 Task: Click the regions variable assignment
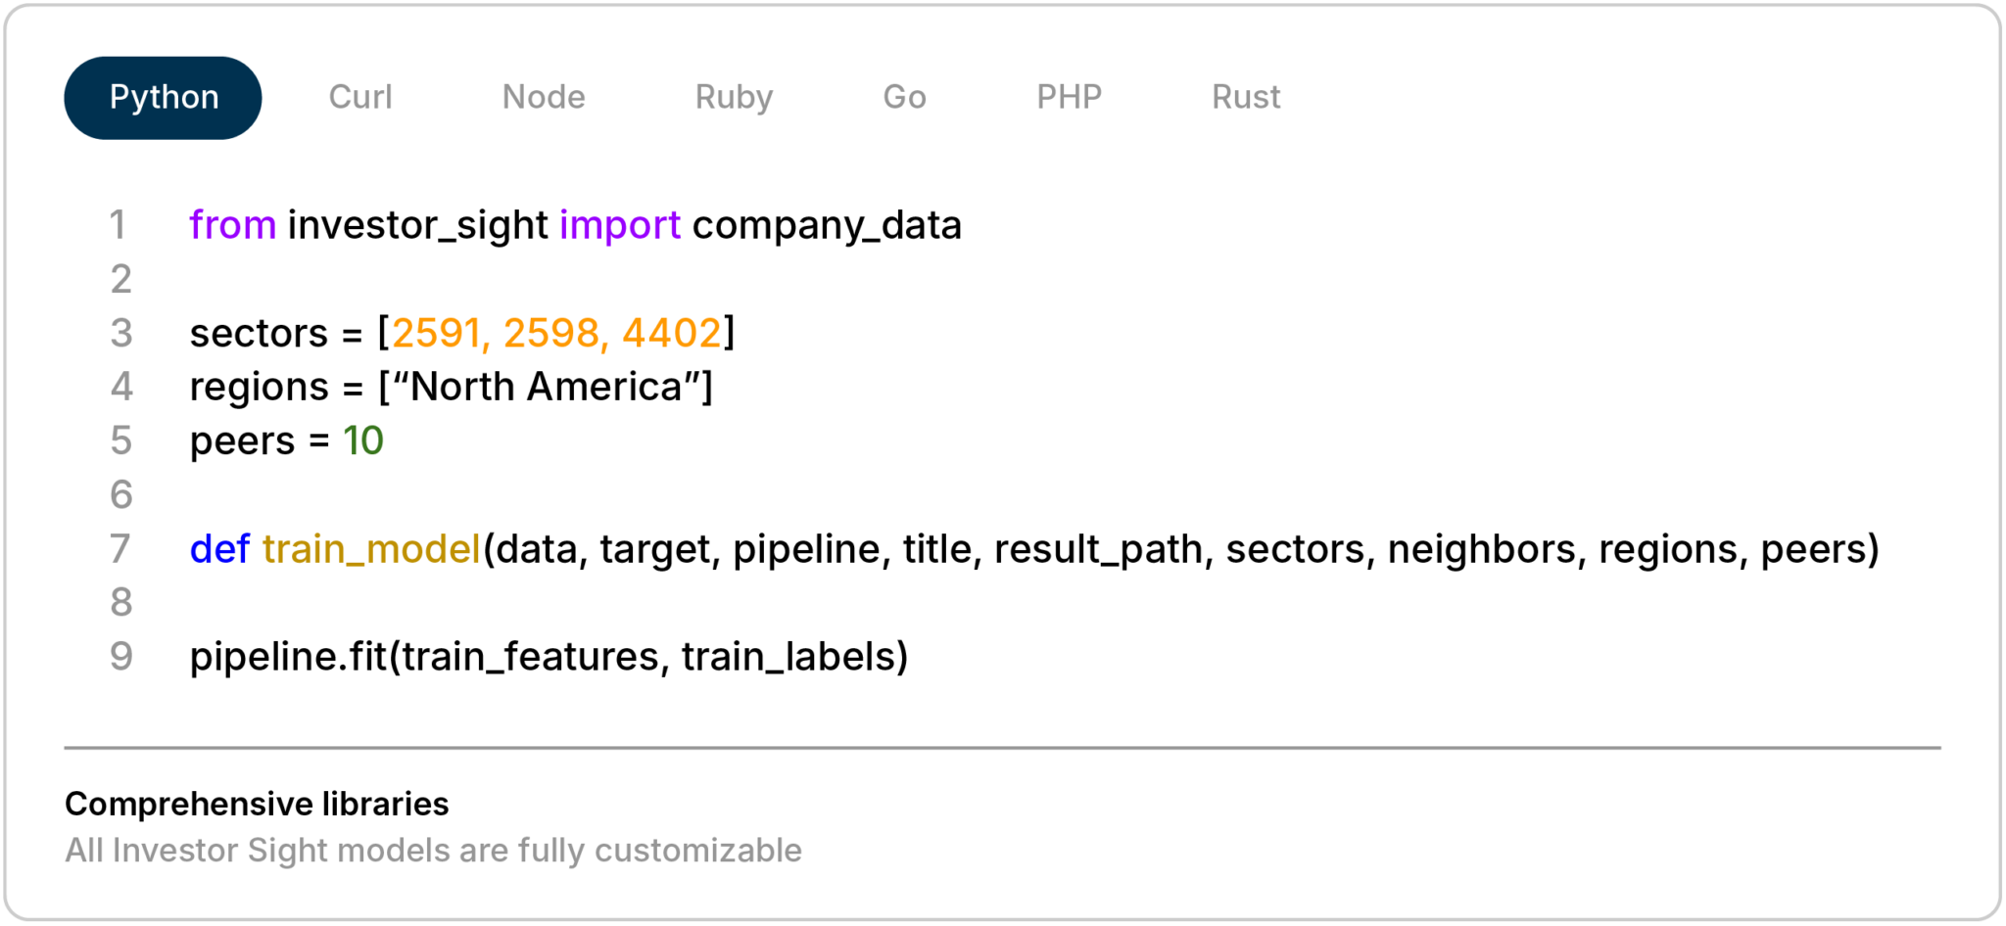pos(451,386)
